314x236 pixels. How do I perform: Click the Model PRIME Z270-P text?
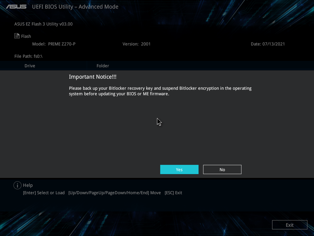[54, 44]
